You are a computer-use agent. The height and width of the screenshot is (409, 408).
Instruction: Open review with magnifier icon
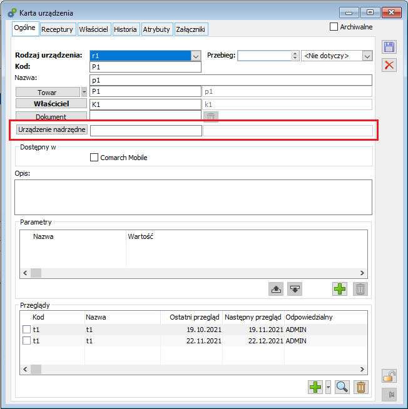click(342, 387)
